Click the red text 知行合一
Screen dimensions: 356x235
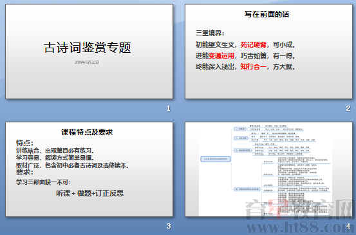[x=254, y=67]
